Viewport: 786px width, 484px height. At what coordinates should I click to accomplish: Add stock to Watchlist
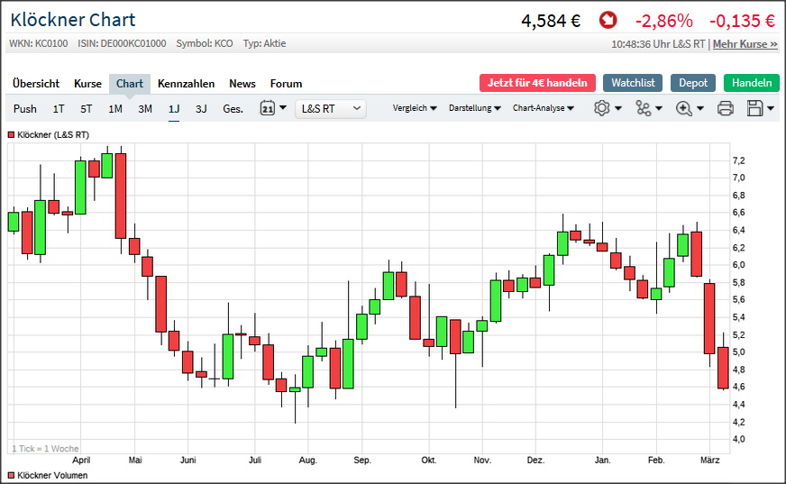633,83
